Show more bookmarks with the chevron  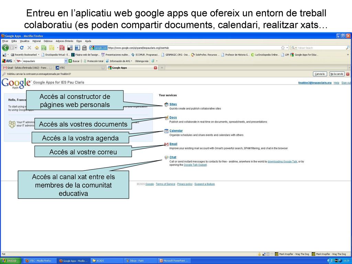pyautogui.click(x=348, y=55)
